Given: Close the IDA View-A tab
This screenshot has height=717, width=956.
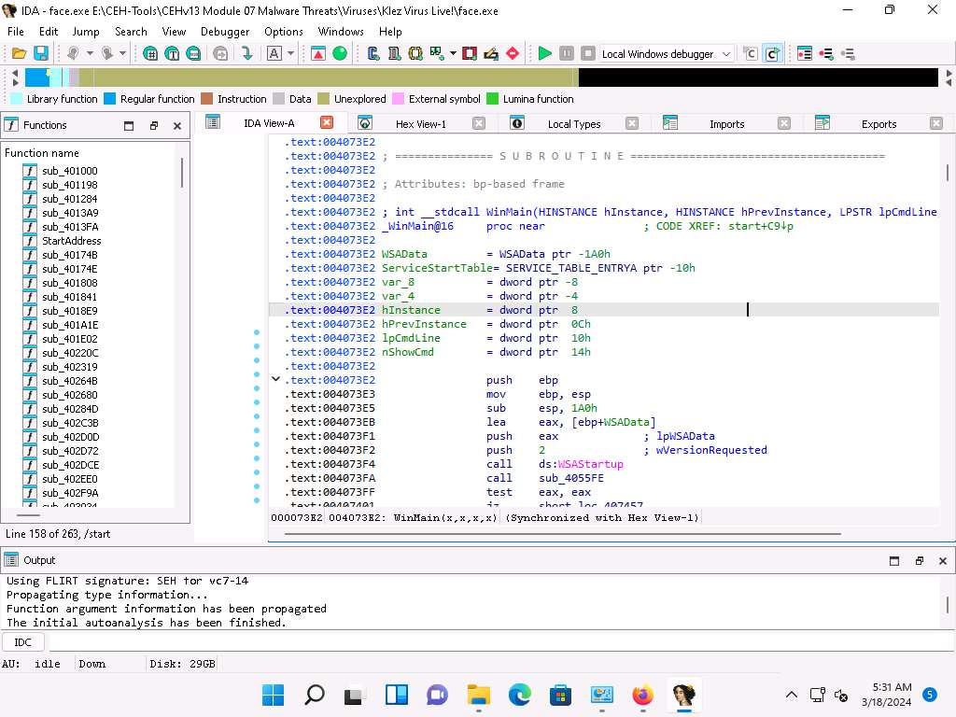Looking at the screenshot, I should point(326,122).
